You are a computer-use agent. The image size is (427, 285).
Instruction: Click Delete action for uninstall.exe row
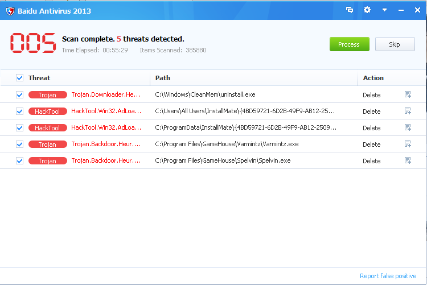[371, 95]
